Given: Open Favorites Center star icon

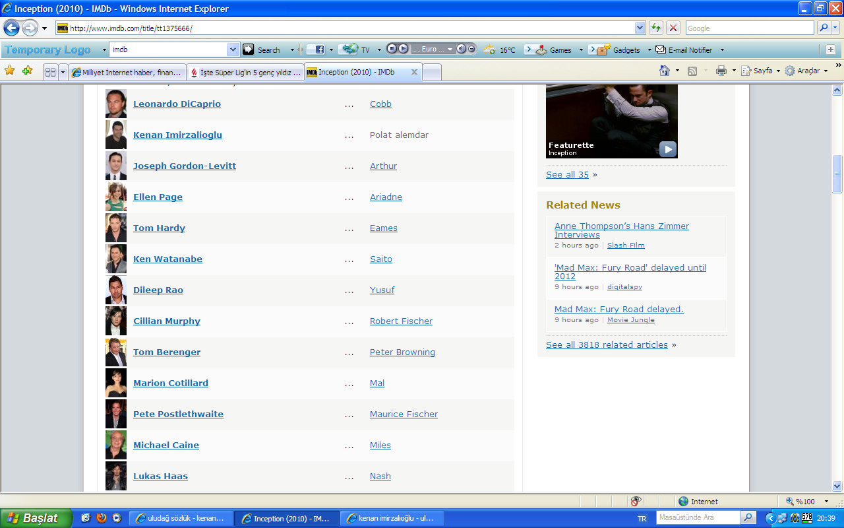Looking at the screenshot, I should 10,71.
